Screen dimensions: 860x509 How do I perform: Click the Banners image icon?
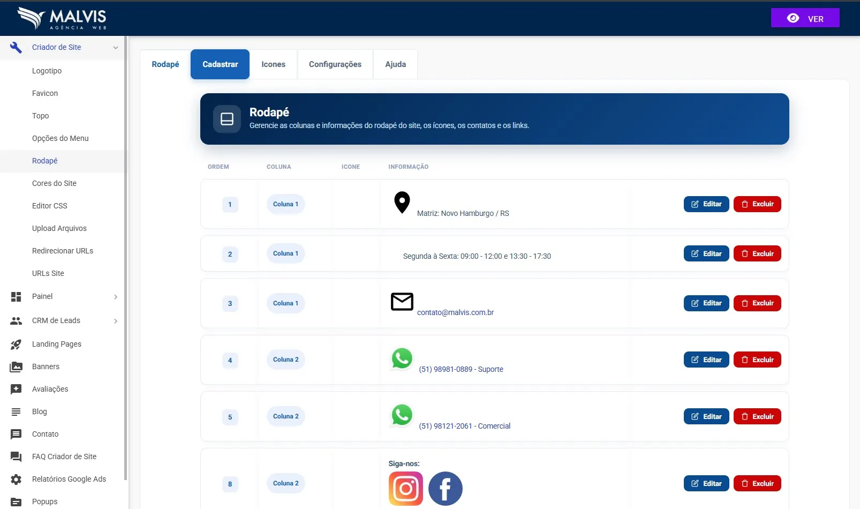[16, 366]
